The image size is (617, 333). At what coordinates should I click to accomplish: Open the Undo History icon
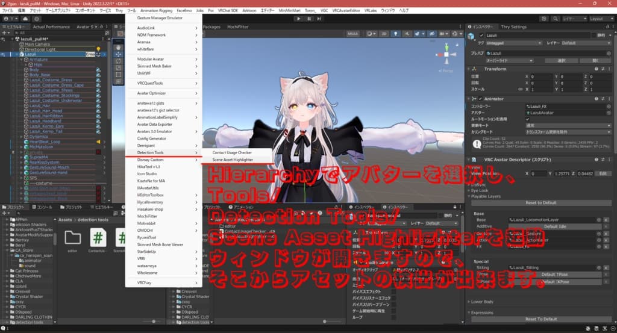(x=544, y=19)
